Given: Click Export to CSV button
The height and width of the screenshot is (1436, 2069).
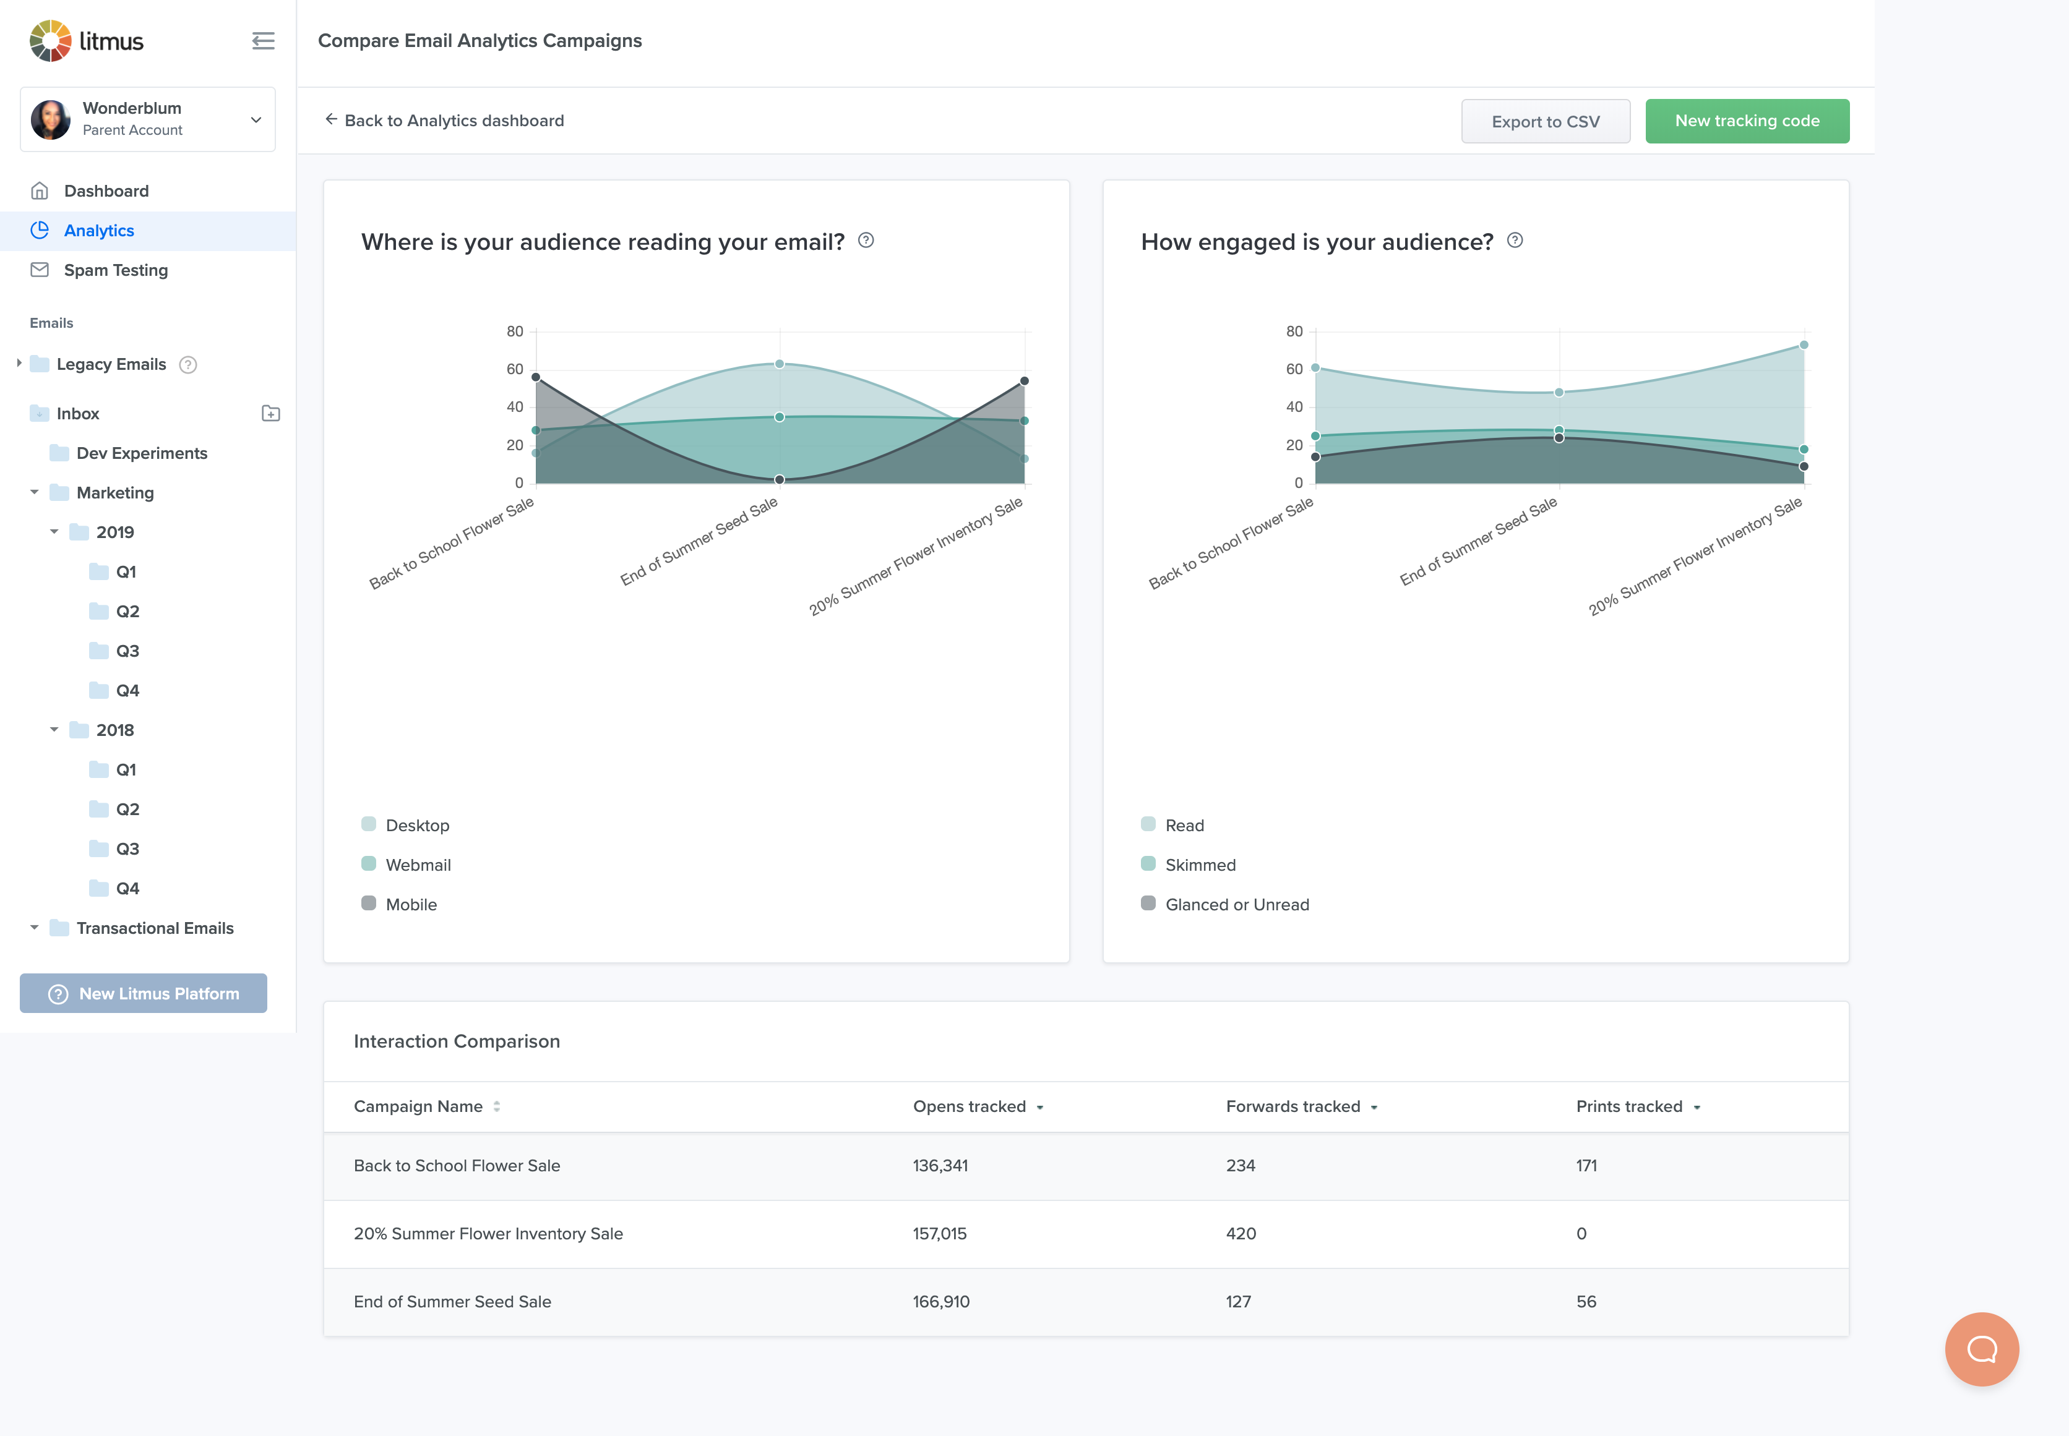Looking at the screenshot, I should coord(1544,121).
